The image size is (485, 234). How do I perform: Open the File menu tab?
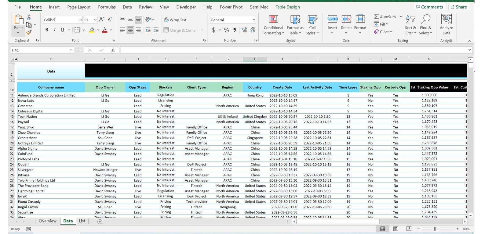[x=17, y=7]
